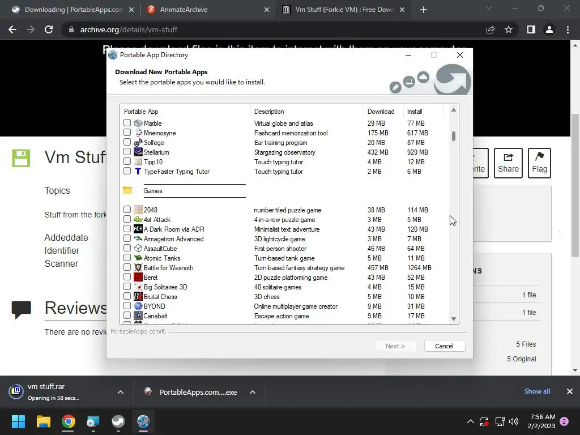The height and width of the screenshot is (435, 580).
Task: Check the TypeFaster Typing Tutor checkbox
Action: tap(127, 170)
